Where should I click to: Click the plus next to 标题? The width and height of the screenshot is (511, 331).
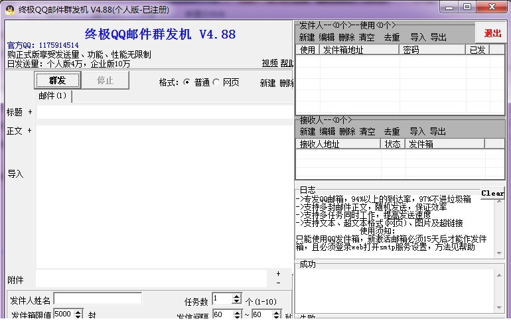click(30, 112)
